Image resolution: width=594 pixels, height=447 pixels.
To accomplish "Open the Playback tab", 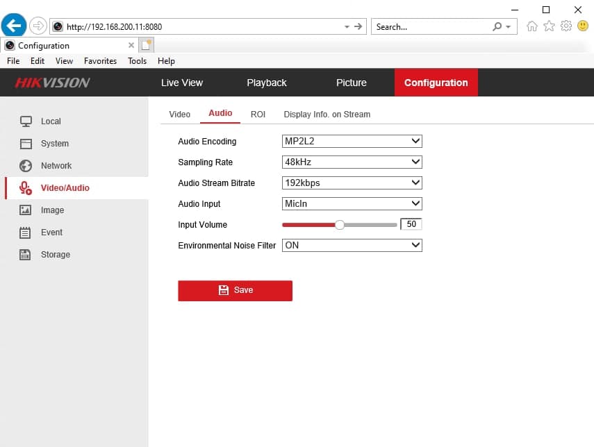I will point(266,83).
